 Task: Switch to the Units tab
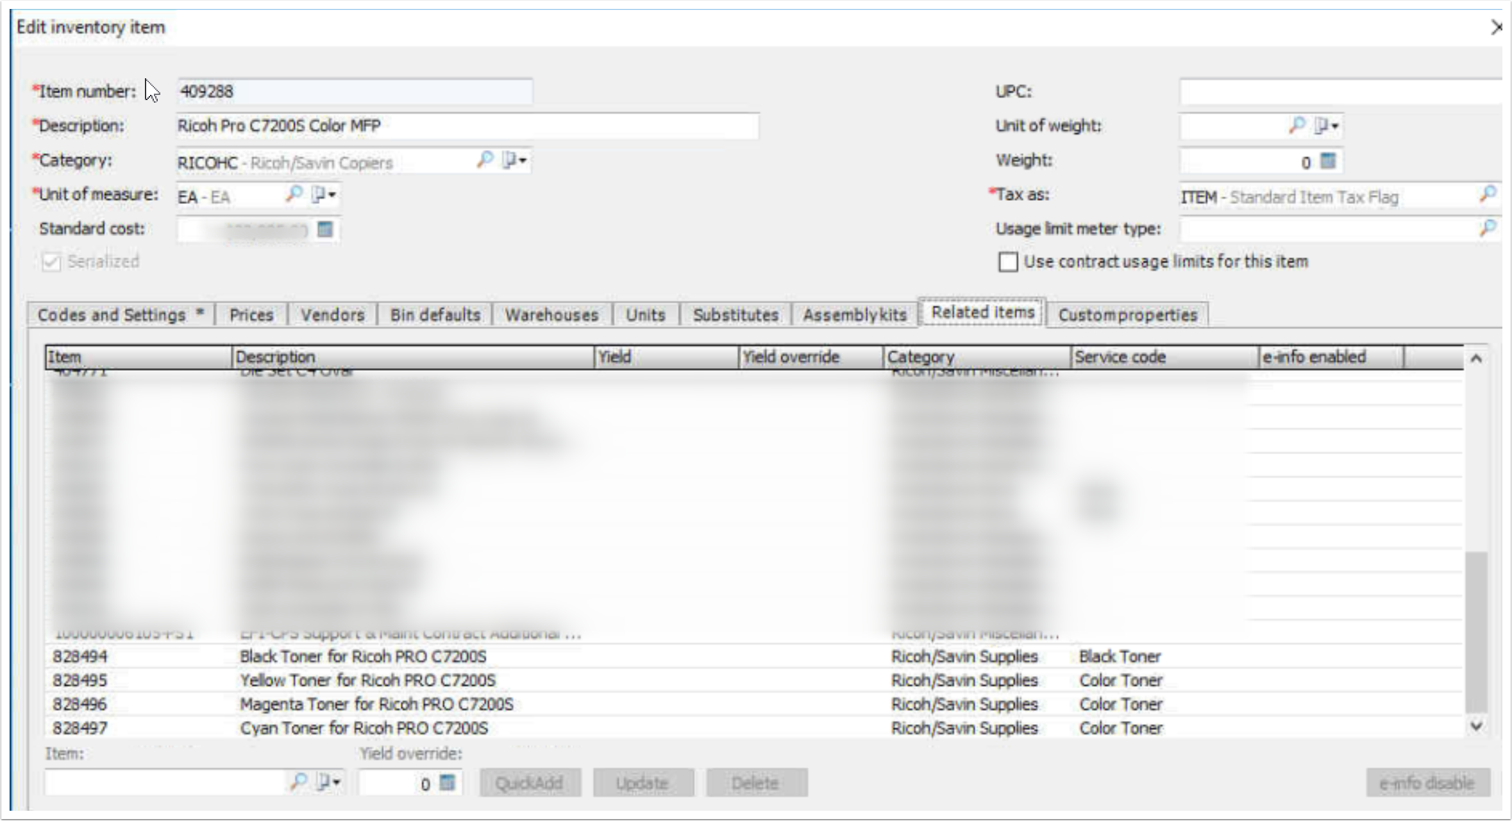[x=646, y=315]
